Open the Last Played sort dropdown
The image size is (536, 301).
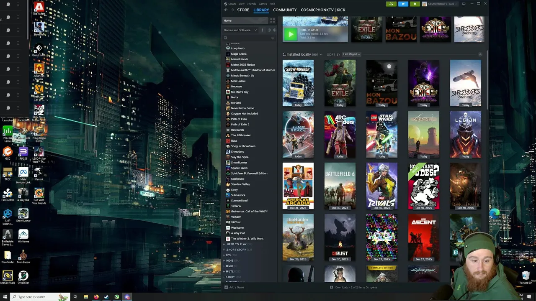coord(351,54)
